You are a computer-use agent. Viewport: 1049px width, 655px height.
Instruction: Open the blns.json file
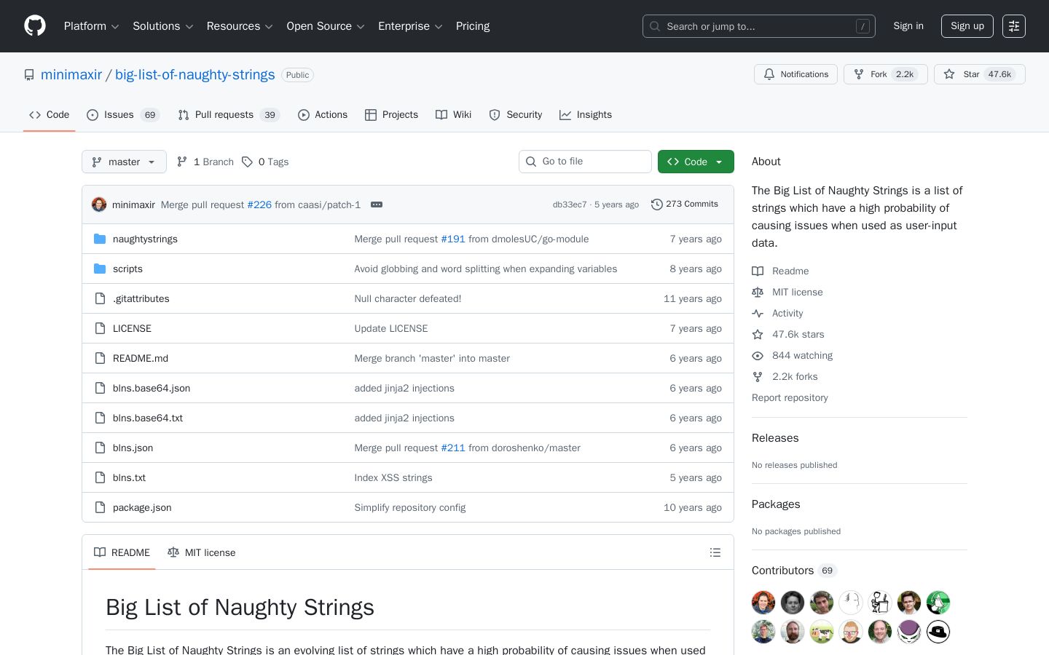point(133,448)
